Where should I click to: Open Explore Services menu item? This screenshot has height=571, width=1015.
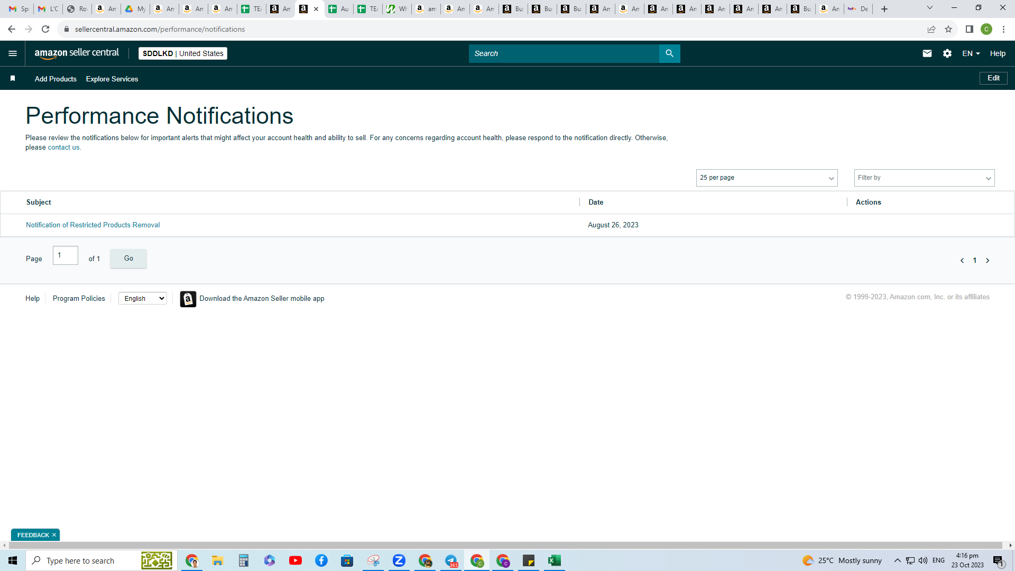pos(112,79)
